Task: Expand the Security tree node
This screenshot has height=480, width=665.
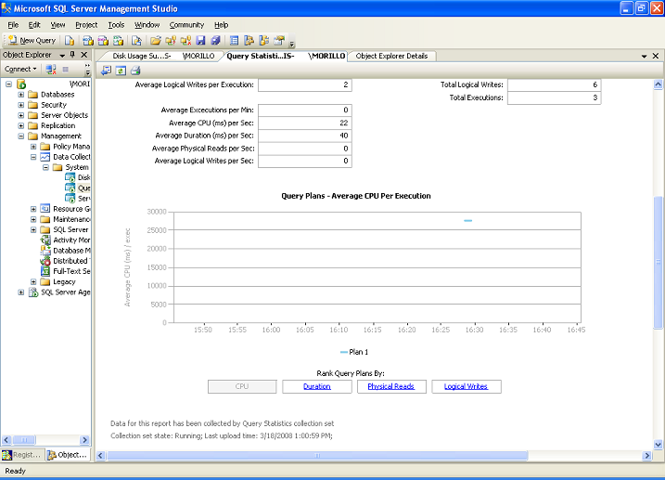Action: (x=20, y=105)
